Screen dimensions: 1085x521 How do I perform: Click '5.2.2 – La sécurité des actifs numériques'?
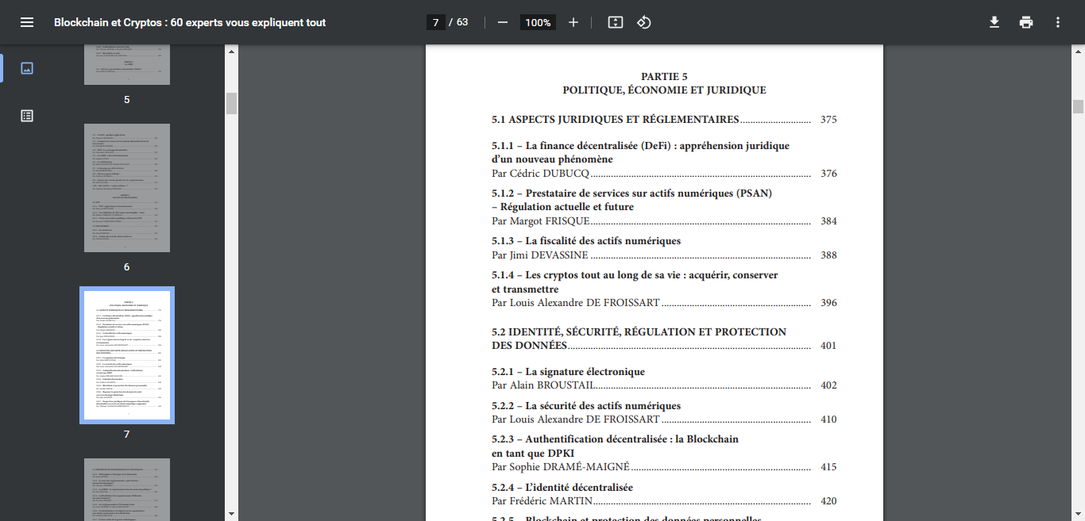tap(586, 406)
